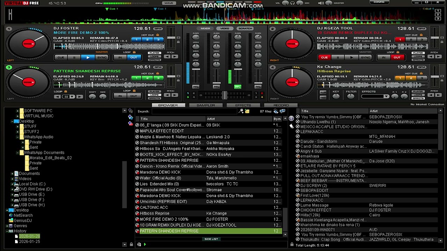This screenshot has height=251, width=447.
Task: Toggle deck 1 hot cue lock
Action: point(157,35)
